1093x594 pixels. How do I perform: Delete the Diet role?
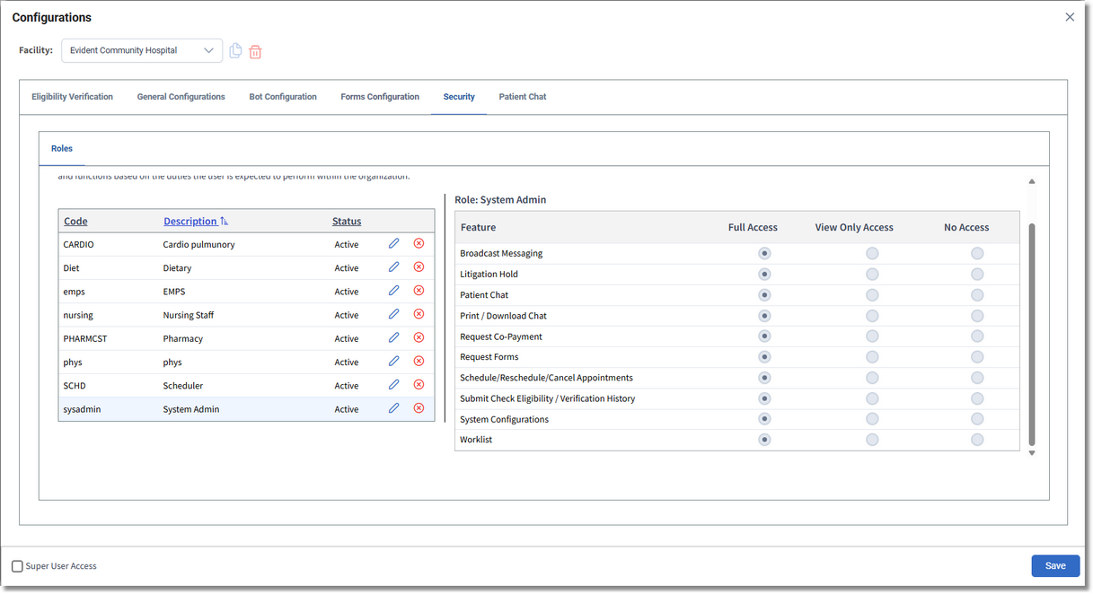(x=419, y=267)
